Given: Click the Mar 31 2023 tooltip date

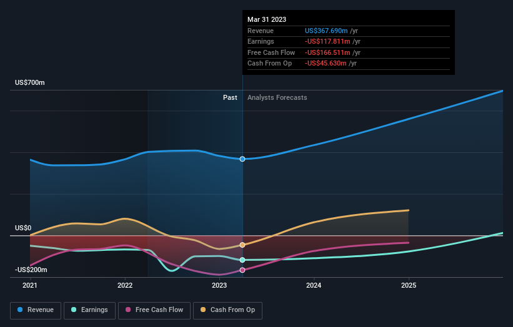Looking at the screenshot, I should [267, 19].
